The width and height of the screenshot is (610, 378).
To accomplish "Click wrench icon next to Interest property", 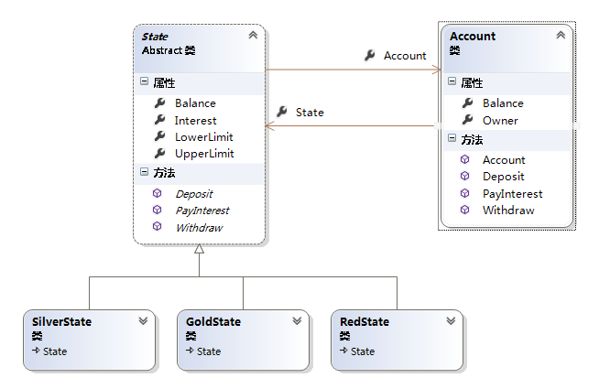I will click(x=159, y=120).
